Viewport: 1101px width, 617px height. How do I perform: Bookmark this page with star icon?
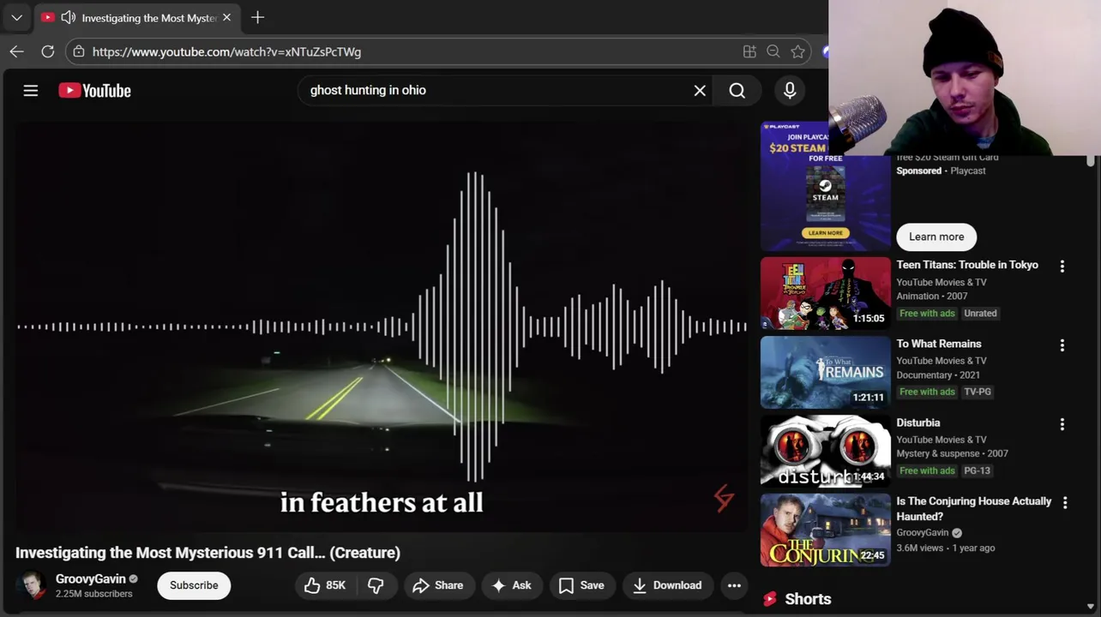(x=798, y=51)
